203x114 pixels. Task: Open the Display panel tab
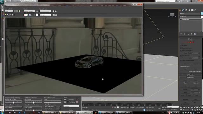(x=193, y=10)
